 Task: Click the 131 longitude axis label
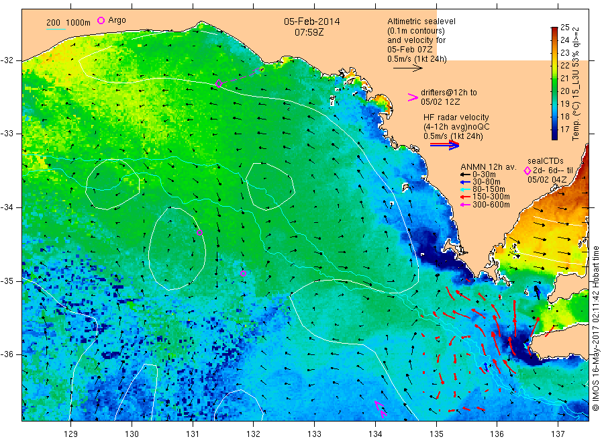193,434
